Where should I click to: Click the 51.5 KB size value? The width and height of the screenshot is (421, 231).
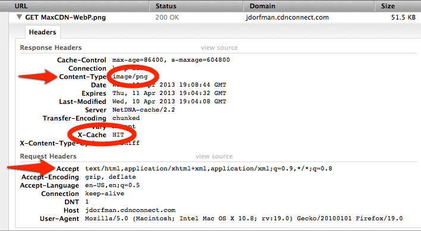(403, 17)
